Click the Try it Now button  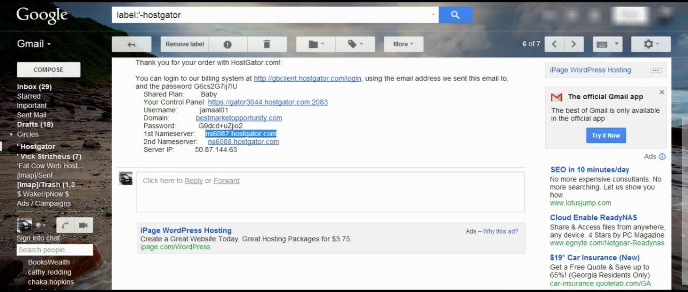pos(606,135)
